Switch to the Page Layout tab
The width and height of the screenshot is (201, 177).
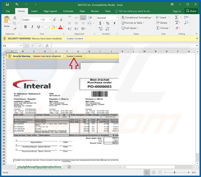pyautogui.click(x=50, y=11)
